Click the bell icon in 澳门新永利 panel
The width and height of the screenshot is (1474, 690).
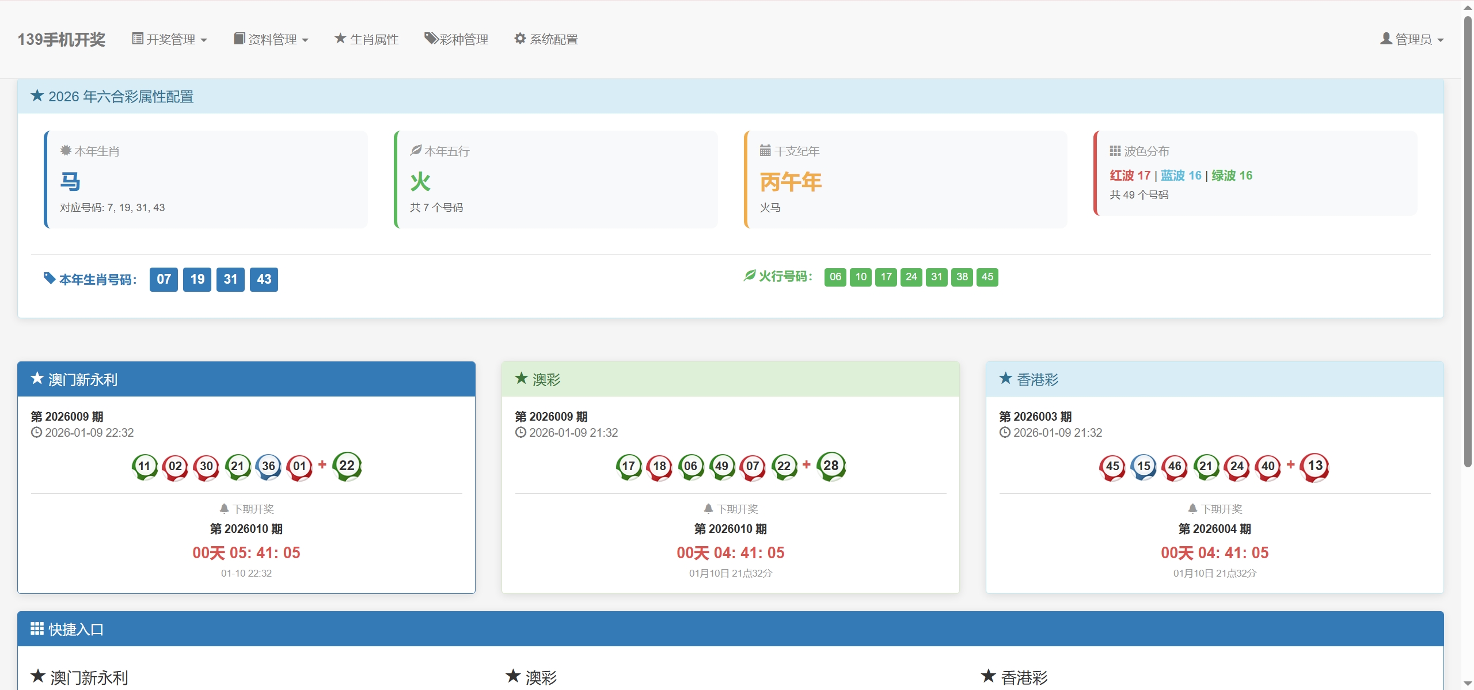coord(224,509)
